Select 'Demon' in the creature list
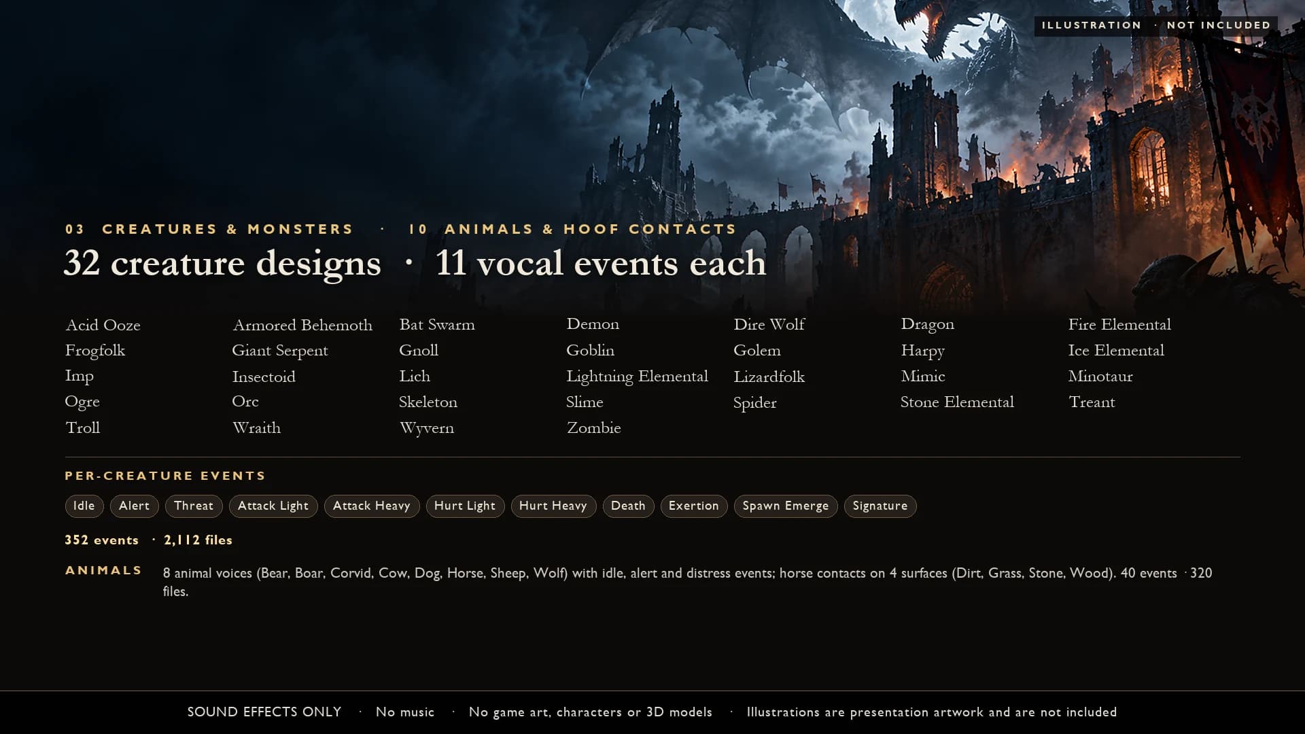The image size is (1305, 734). (593, 324)
